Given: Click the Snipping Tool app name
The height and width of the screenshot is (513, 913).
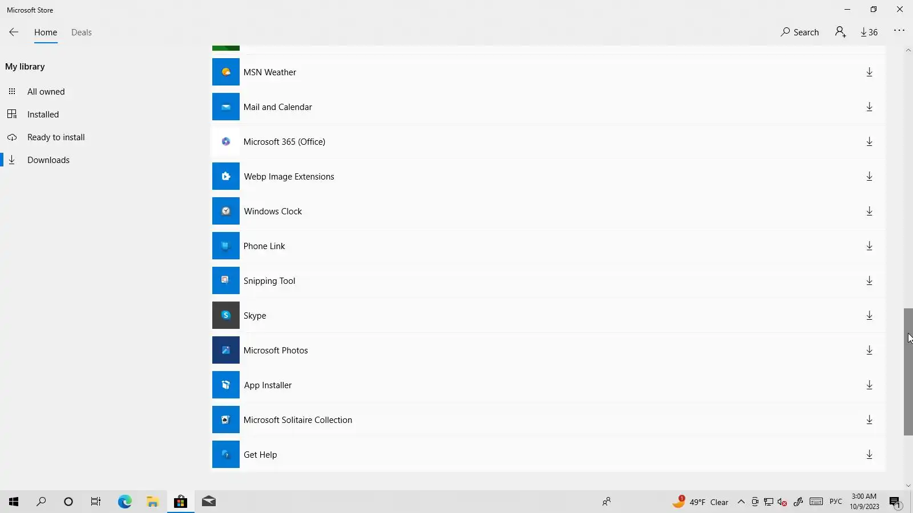Looking at the screenshot, I should point(269,281).
